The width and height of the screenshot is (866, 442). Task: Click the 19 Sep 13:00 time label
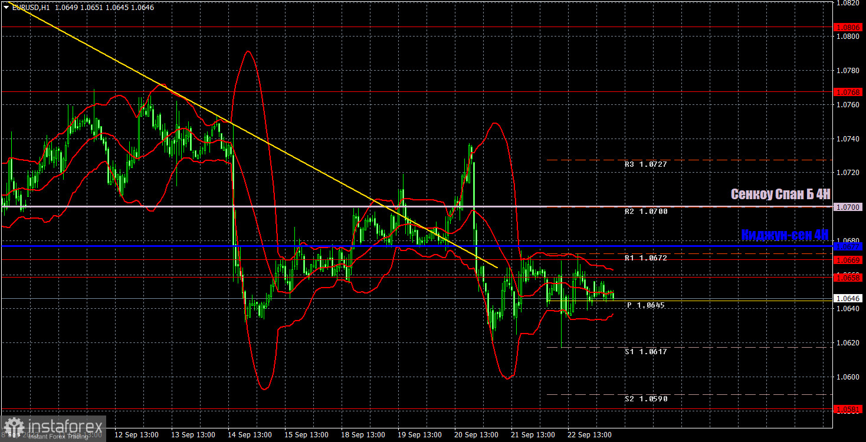421,435
